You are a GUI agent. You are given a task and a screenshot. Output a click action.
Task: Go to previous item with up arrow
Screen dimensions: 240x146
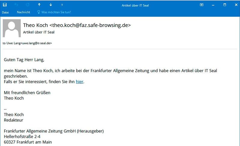tap(39, 5)
